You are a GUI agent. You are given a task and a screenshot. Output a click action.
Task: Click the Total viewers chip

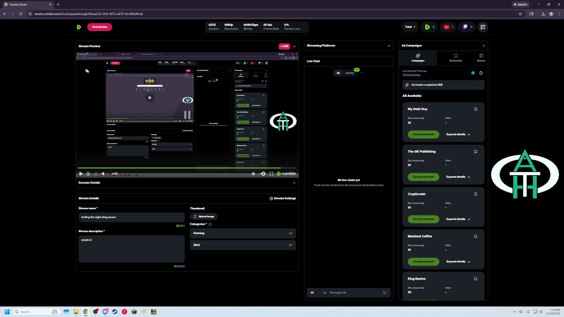tap(410, 27)
